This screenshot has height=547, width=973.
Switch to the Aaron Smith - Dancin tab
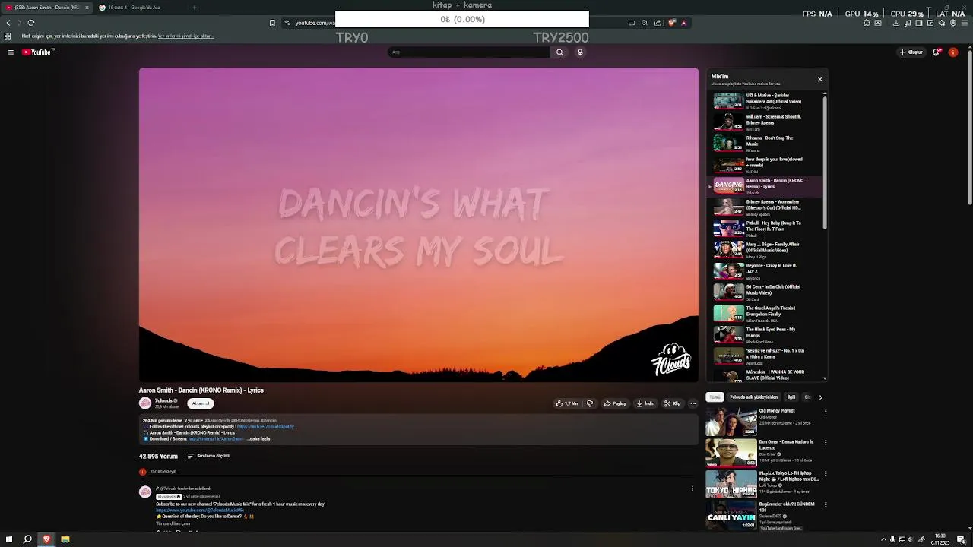coord(46,8)
